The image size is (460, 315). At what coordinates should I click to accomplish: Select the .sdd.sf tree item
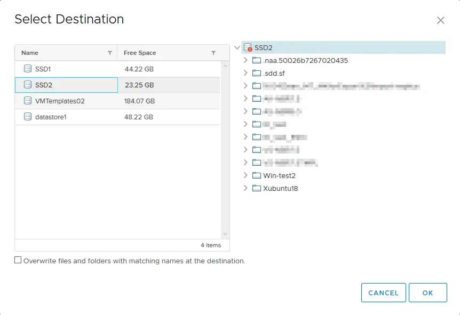tap(274, 73)
